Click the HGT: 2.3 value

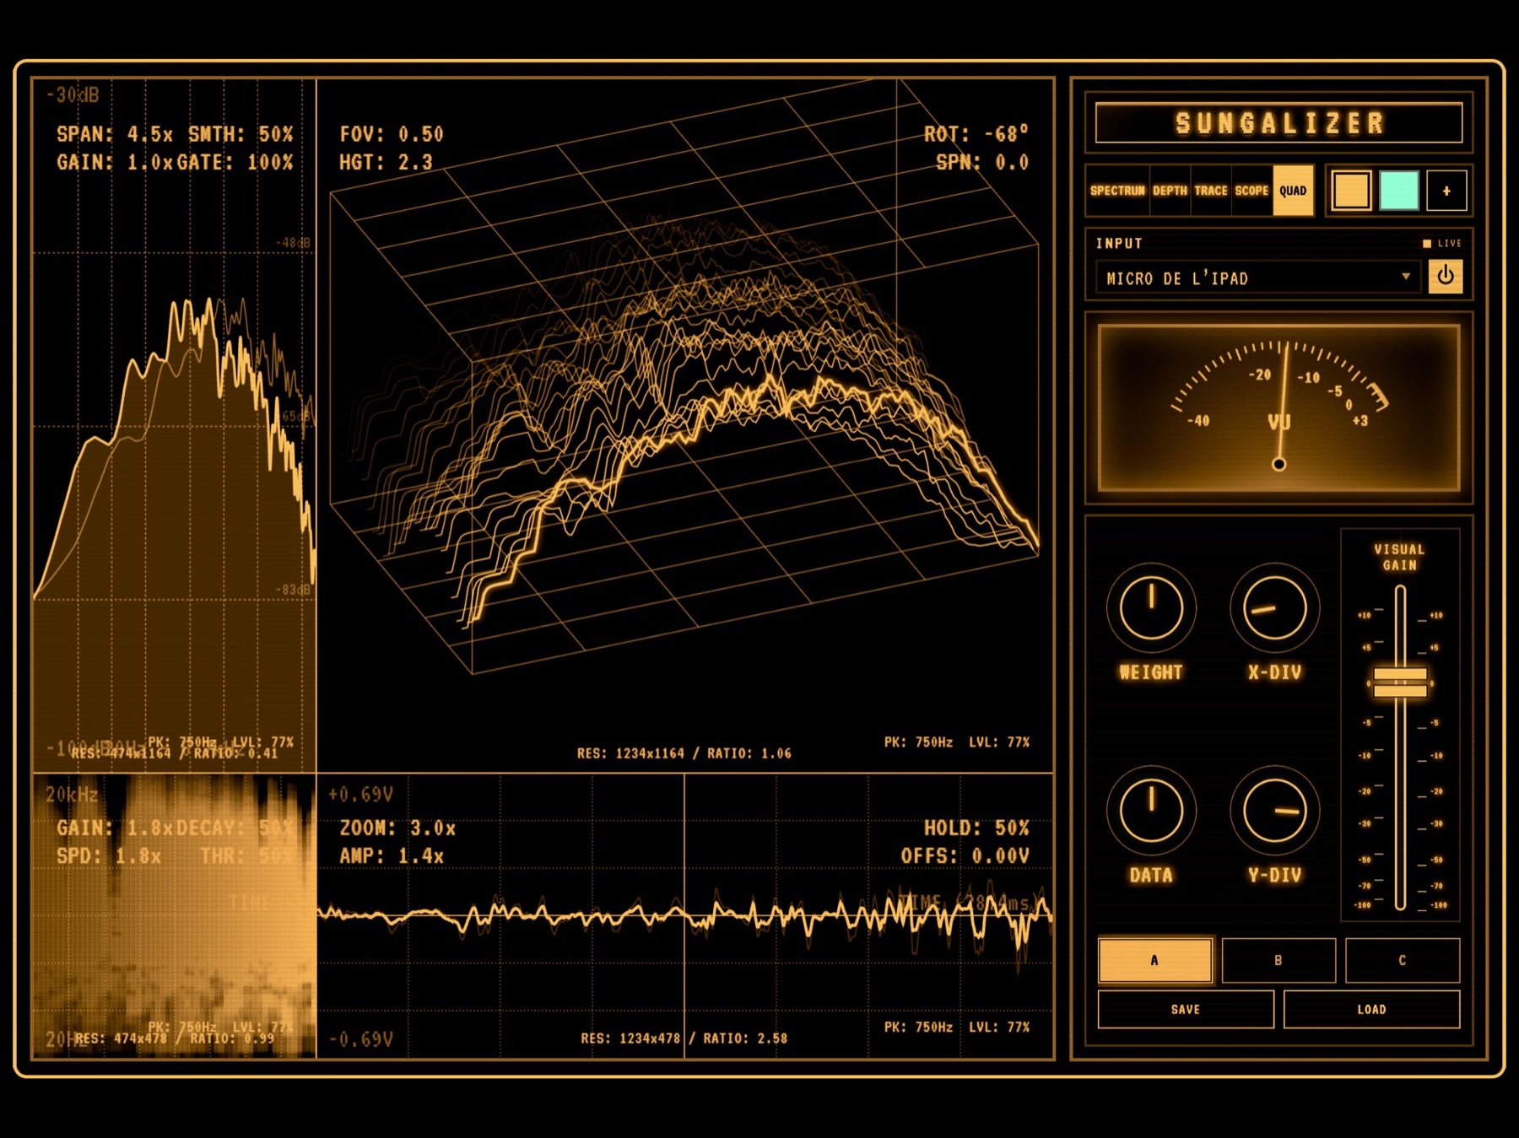coord(386,162)
